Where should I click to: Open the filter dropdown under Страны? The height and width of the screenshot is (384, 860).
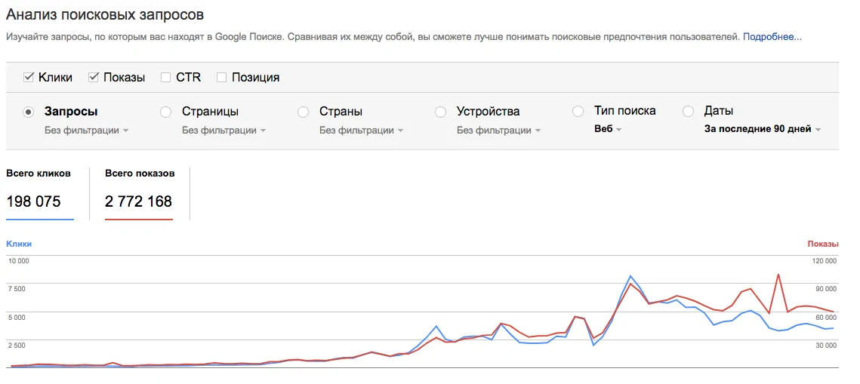(361, 130)
